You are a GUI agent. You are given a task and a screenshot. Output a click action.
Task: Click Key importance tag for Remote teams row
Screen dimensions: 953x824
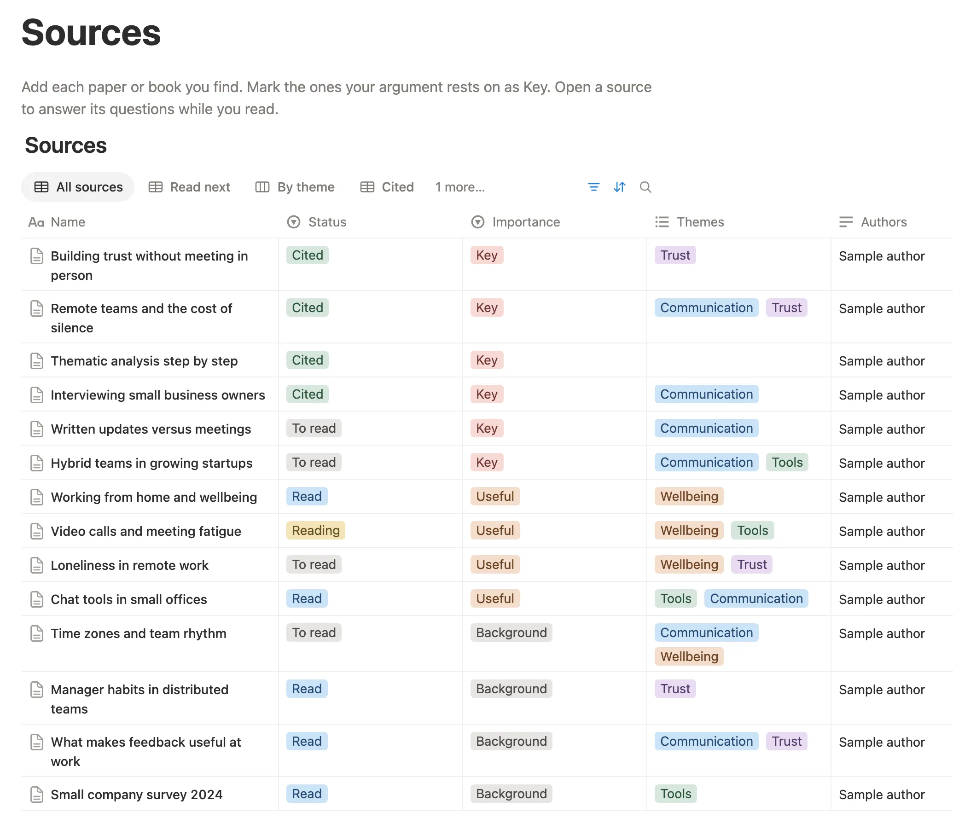point(487,308)
